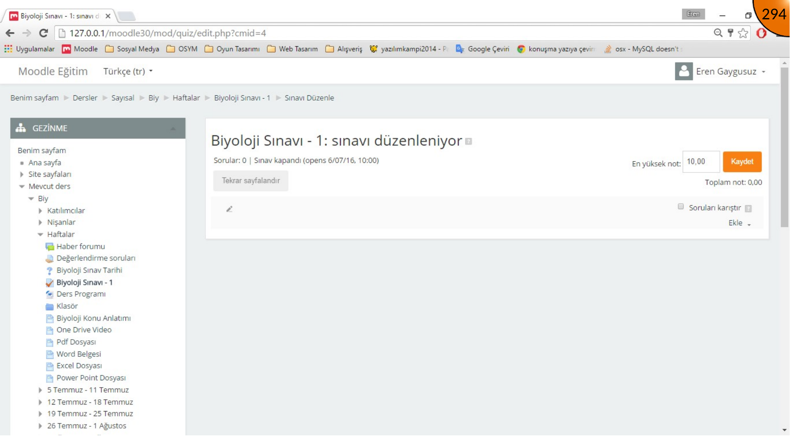This screenshot has width=790, height=444.
Task: Open the Google Çeviri bookmark
Action: pyautogui.click(x=482, y=49)
